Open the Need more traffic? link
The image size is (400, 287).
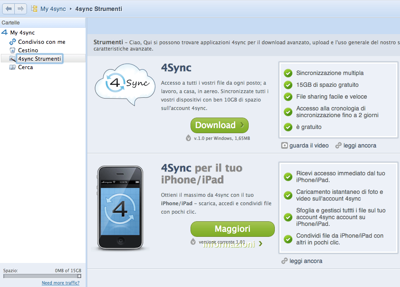pyautogui.click(x=60, y=283)
